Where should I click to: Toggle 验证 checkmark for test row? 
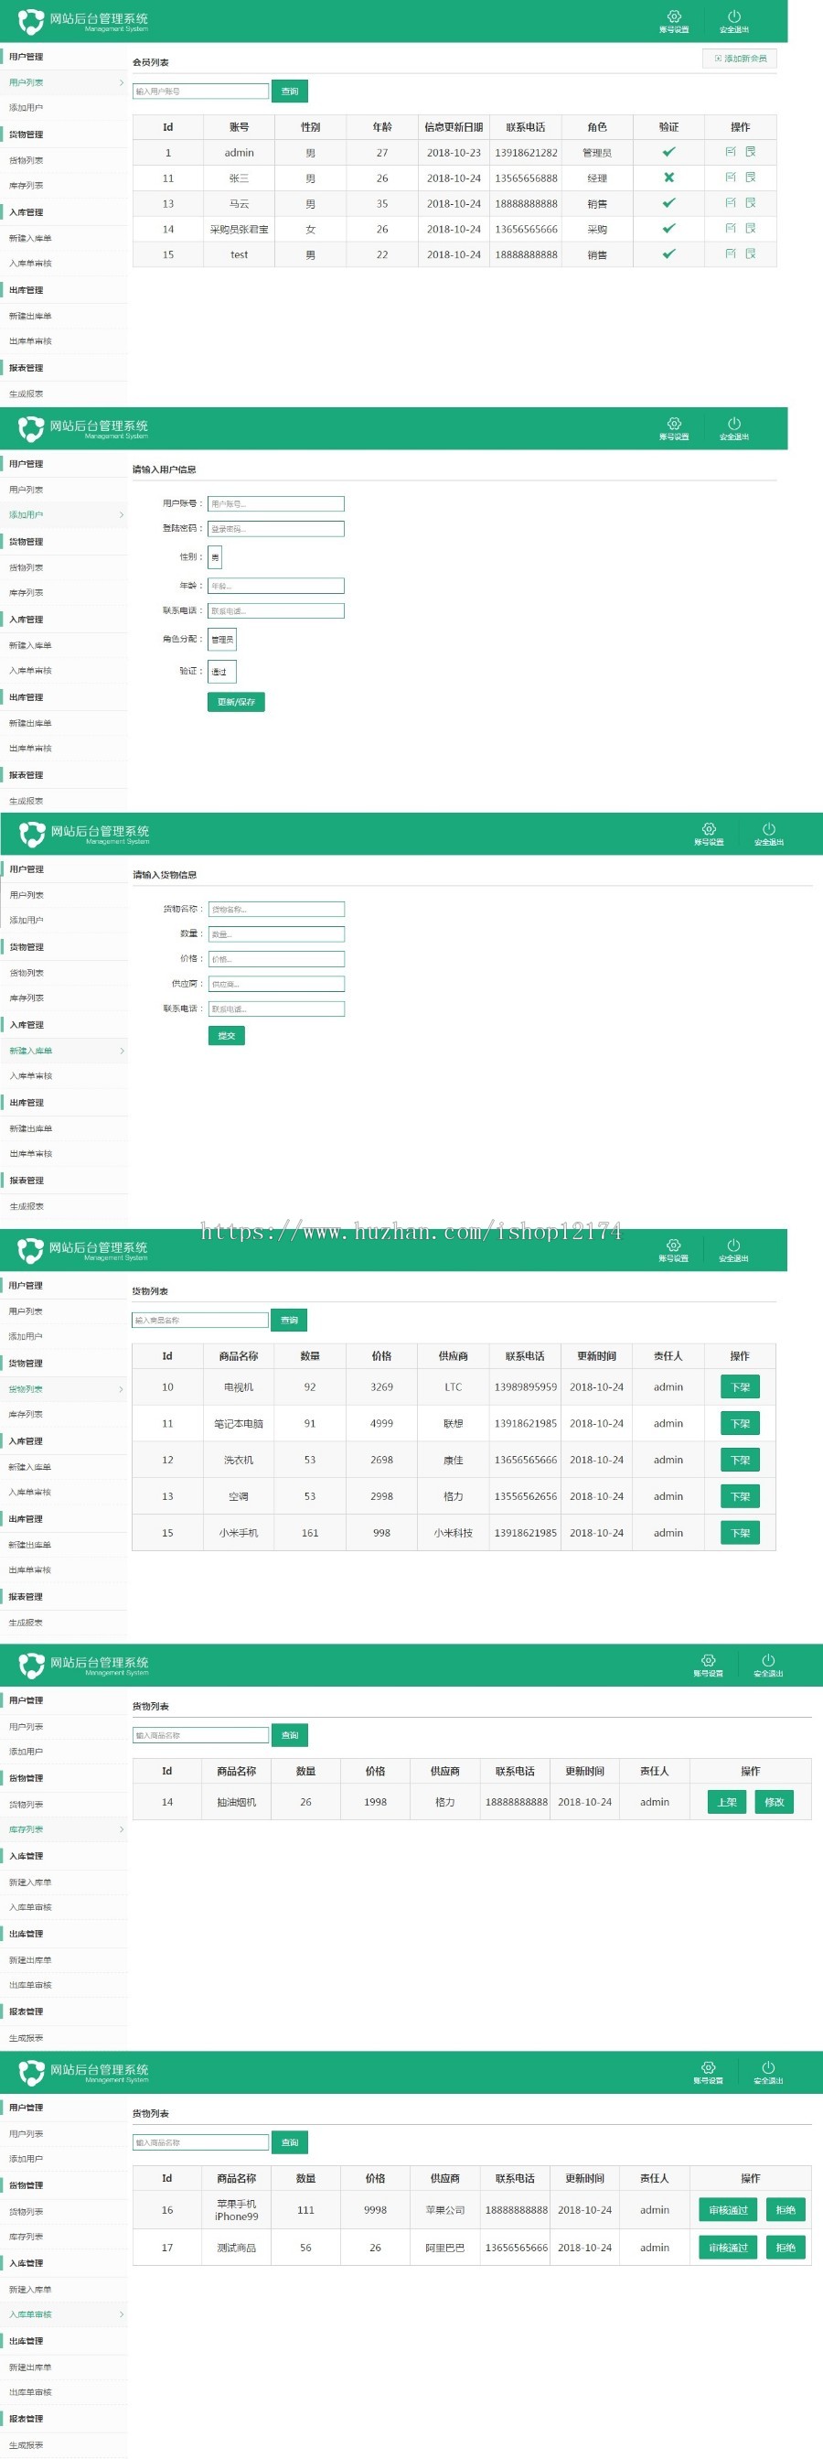tap(668, 253)
